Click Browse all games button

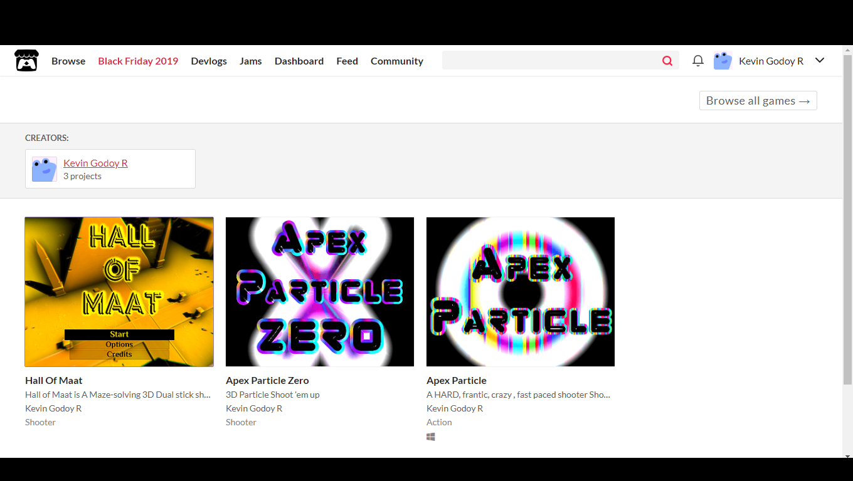[758, 101]
